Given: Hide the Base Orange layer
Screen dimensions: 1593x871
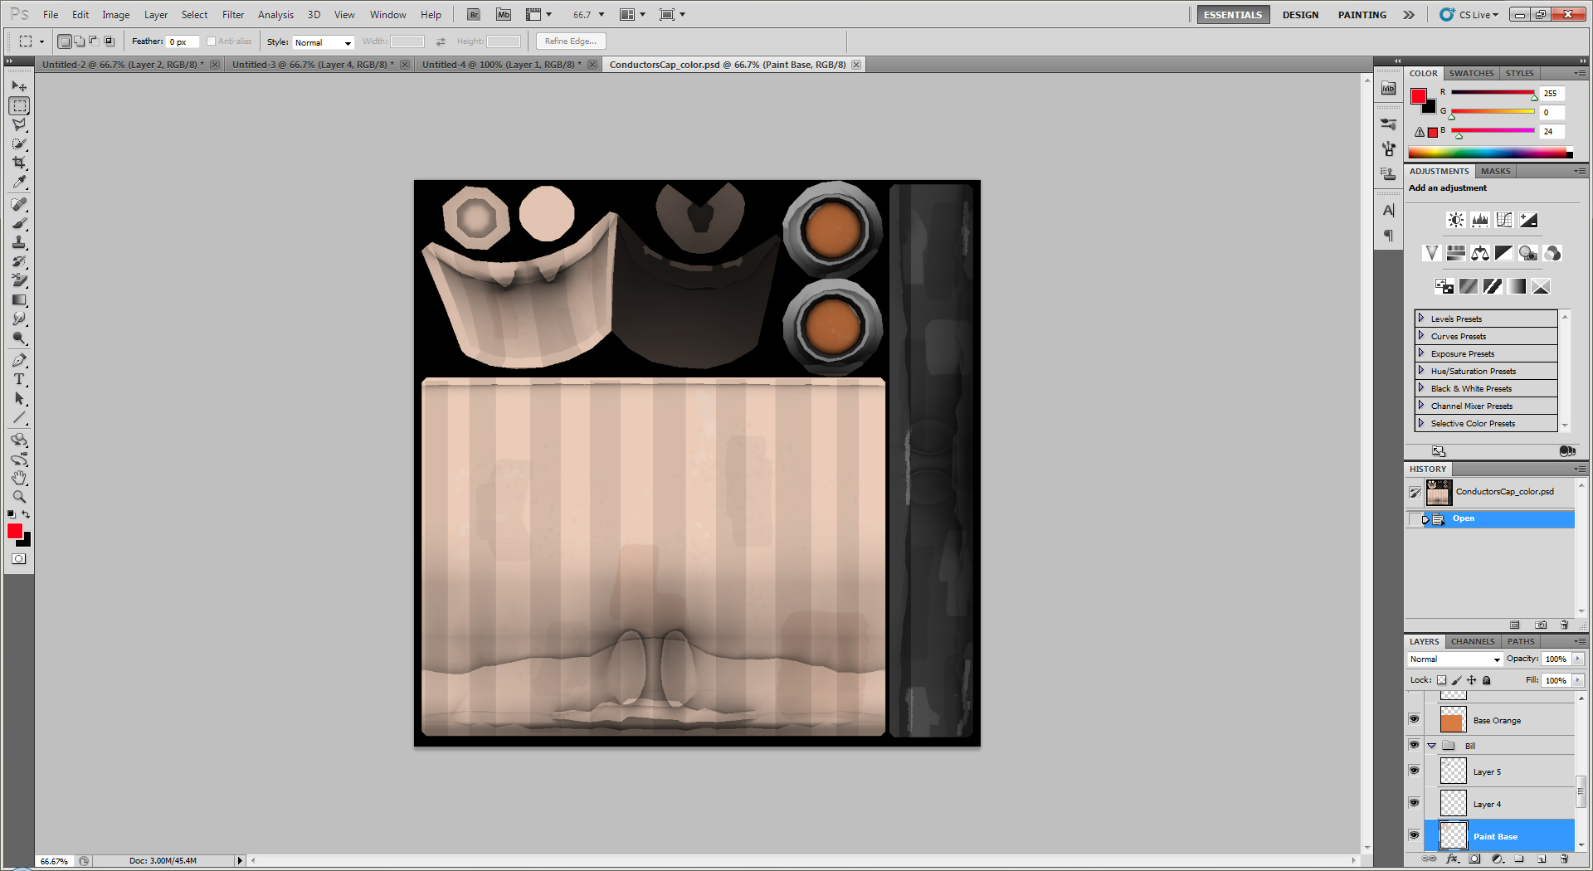Looking at the screenshot, I should [1415, 719].
